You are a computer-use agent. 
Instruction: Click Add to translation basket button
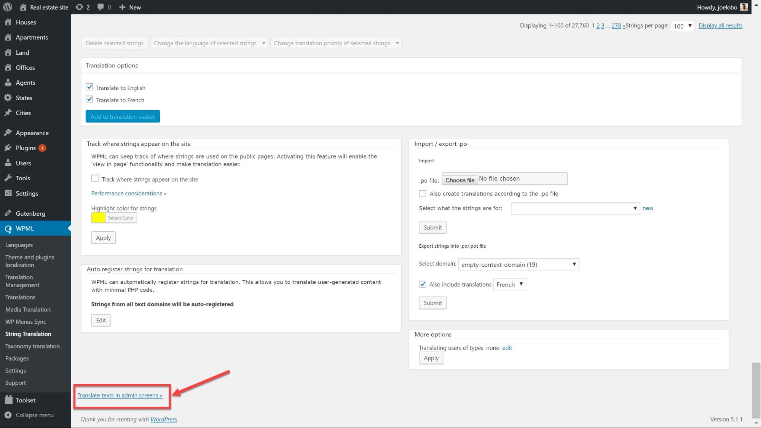click(x=123, y=116)
